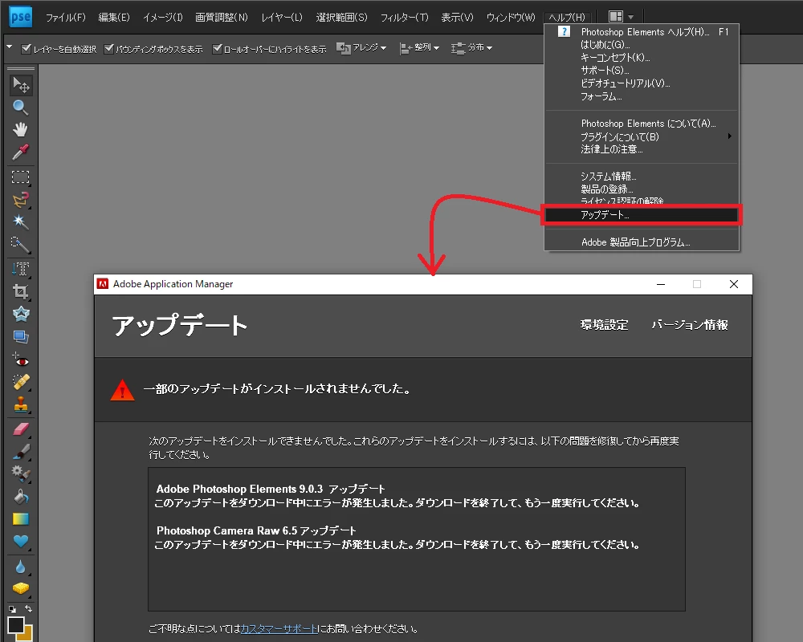Open the イメージ(I) menu
803x642 pixels.
point(163,18)
